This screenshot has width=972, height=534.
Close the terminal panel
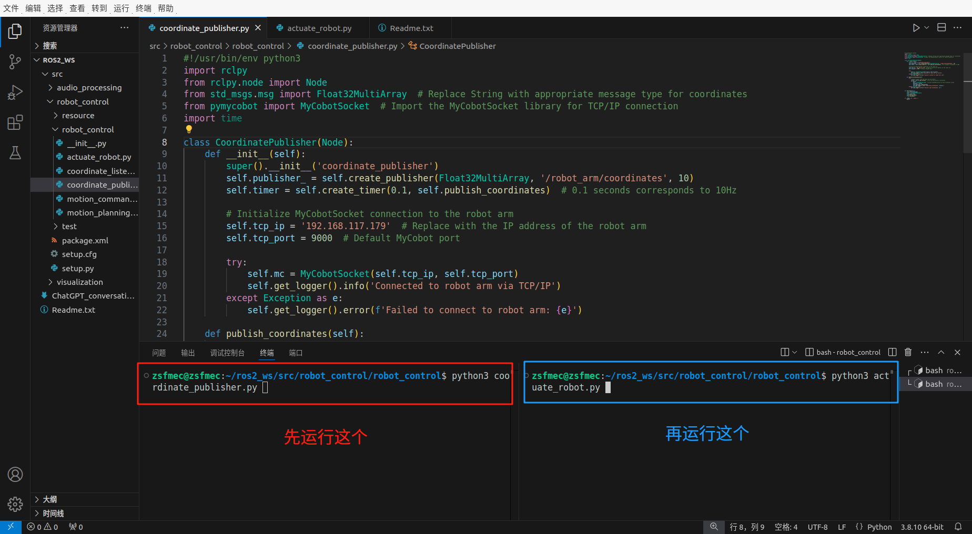[x=957, y=352]
